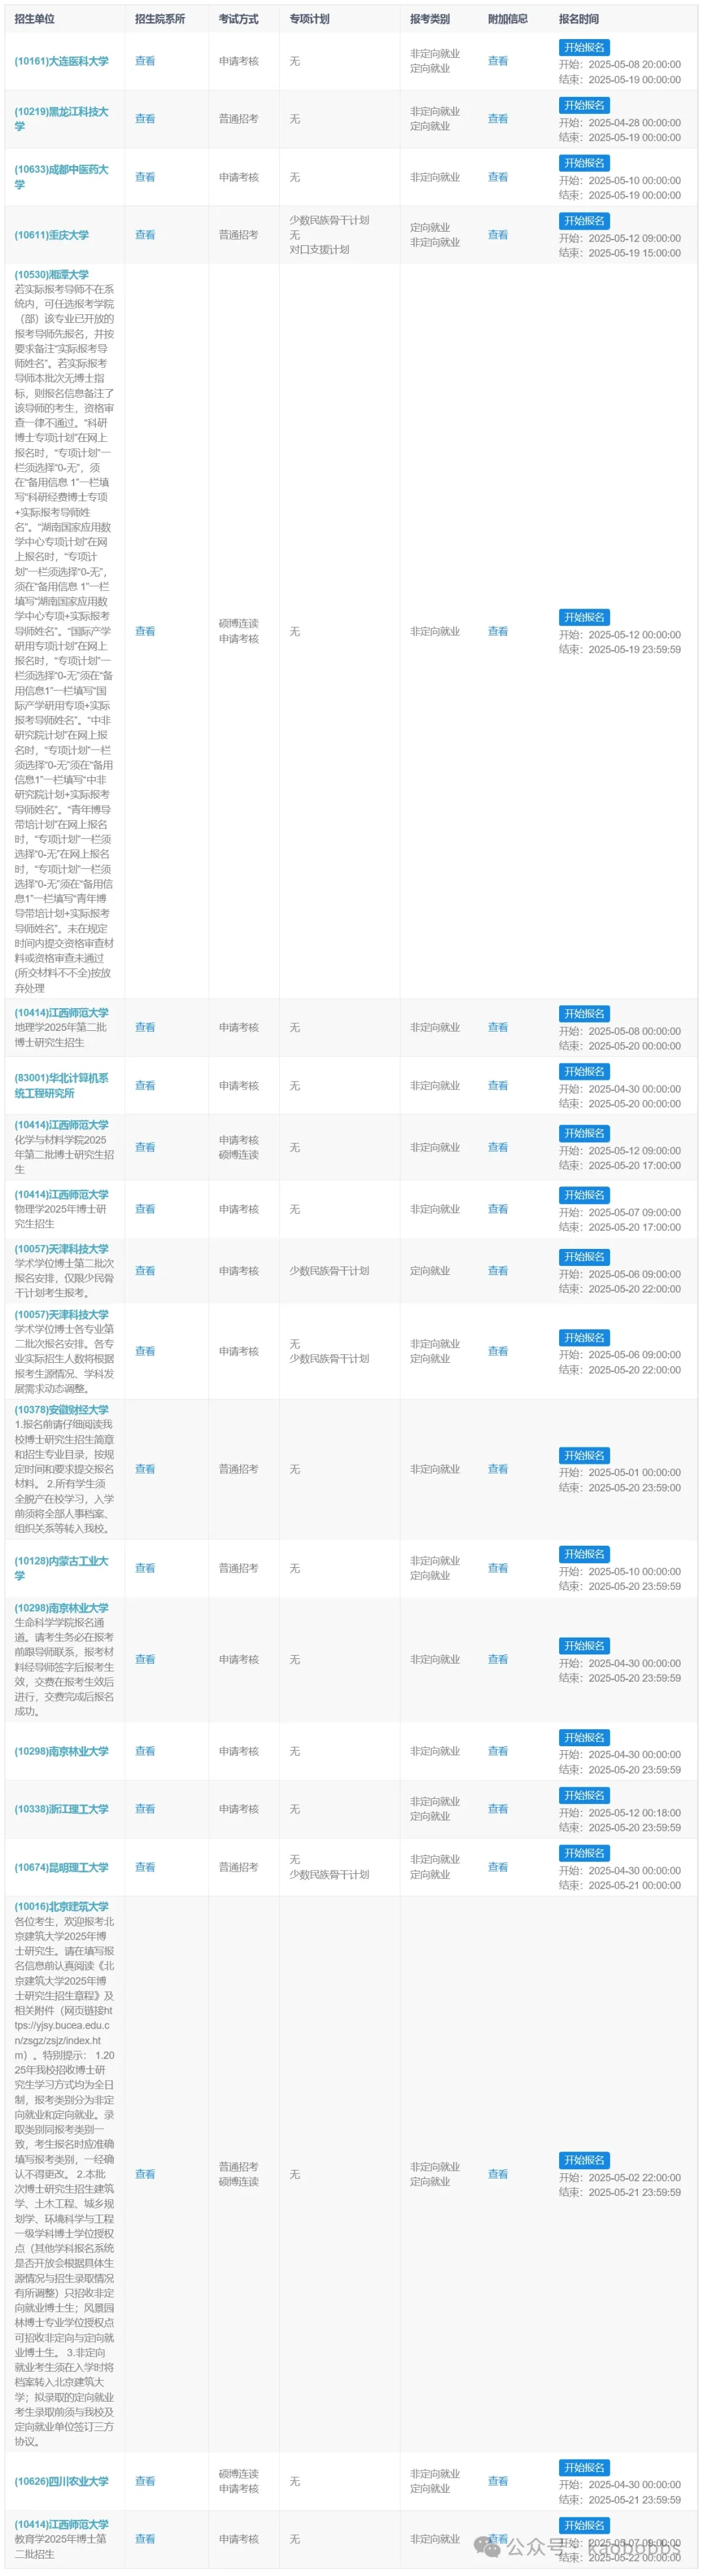
Task: Click the 报名时间 column header
Action: (x=579, y=19)
